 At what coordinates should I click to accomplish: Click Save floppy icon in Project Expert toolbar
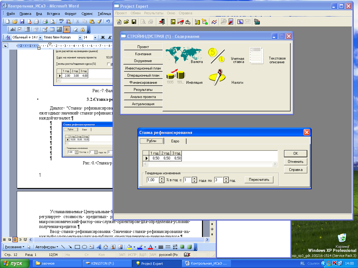click(134, 22)
